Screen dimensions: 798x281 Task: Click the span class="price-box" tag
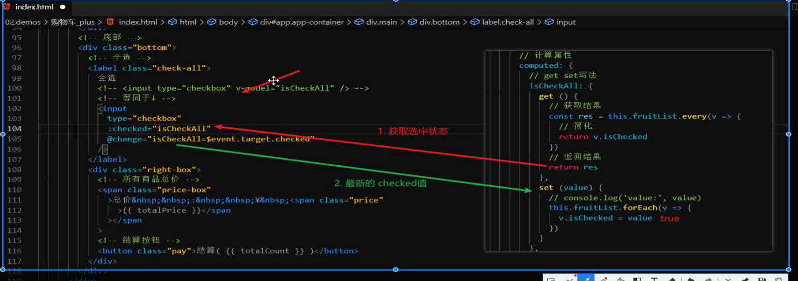[x=154, y=190]
